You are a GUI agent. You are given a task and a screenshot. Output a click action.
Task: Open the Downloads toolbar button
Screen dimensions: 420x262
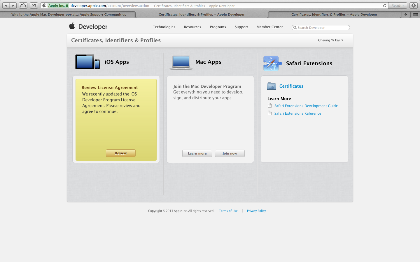point(414,6)
